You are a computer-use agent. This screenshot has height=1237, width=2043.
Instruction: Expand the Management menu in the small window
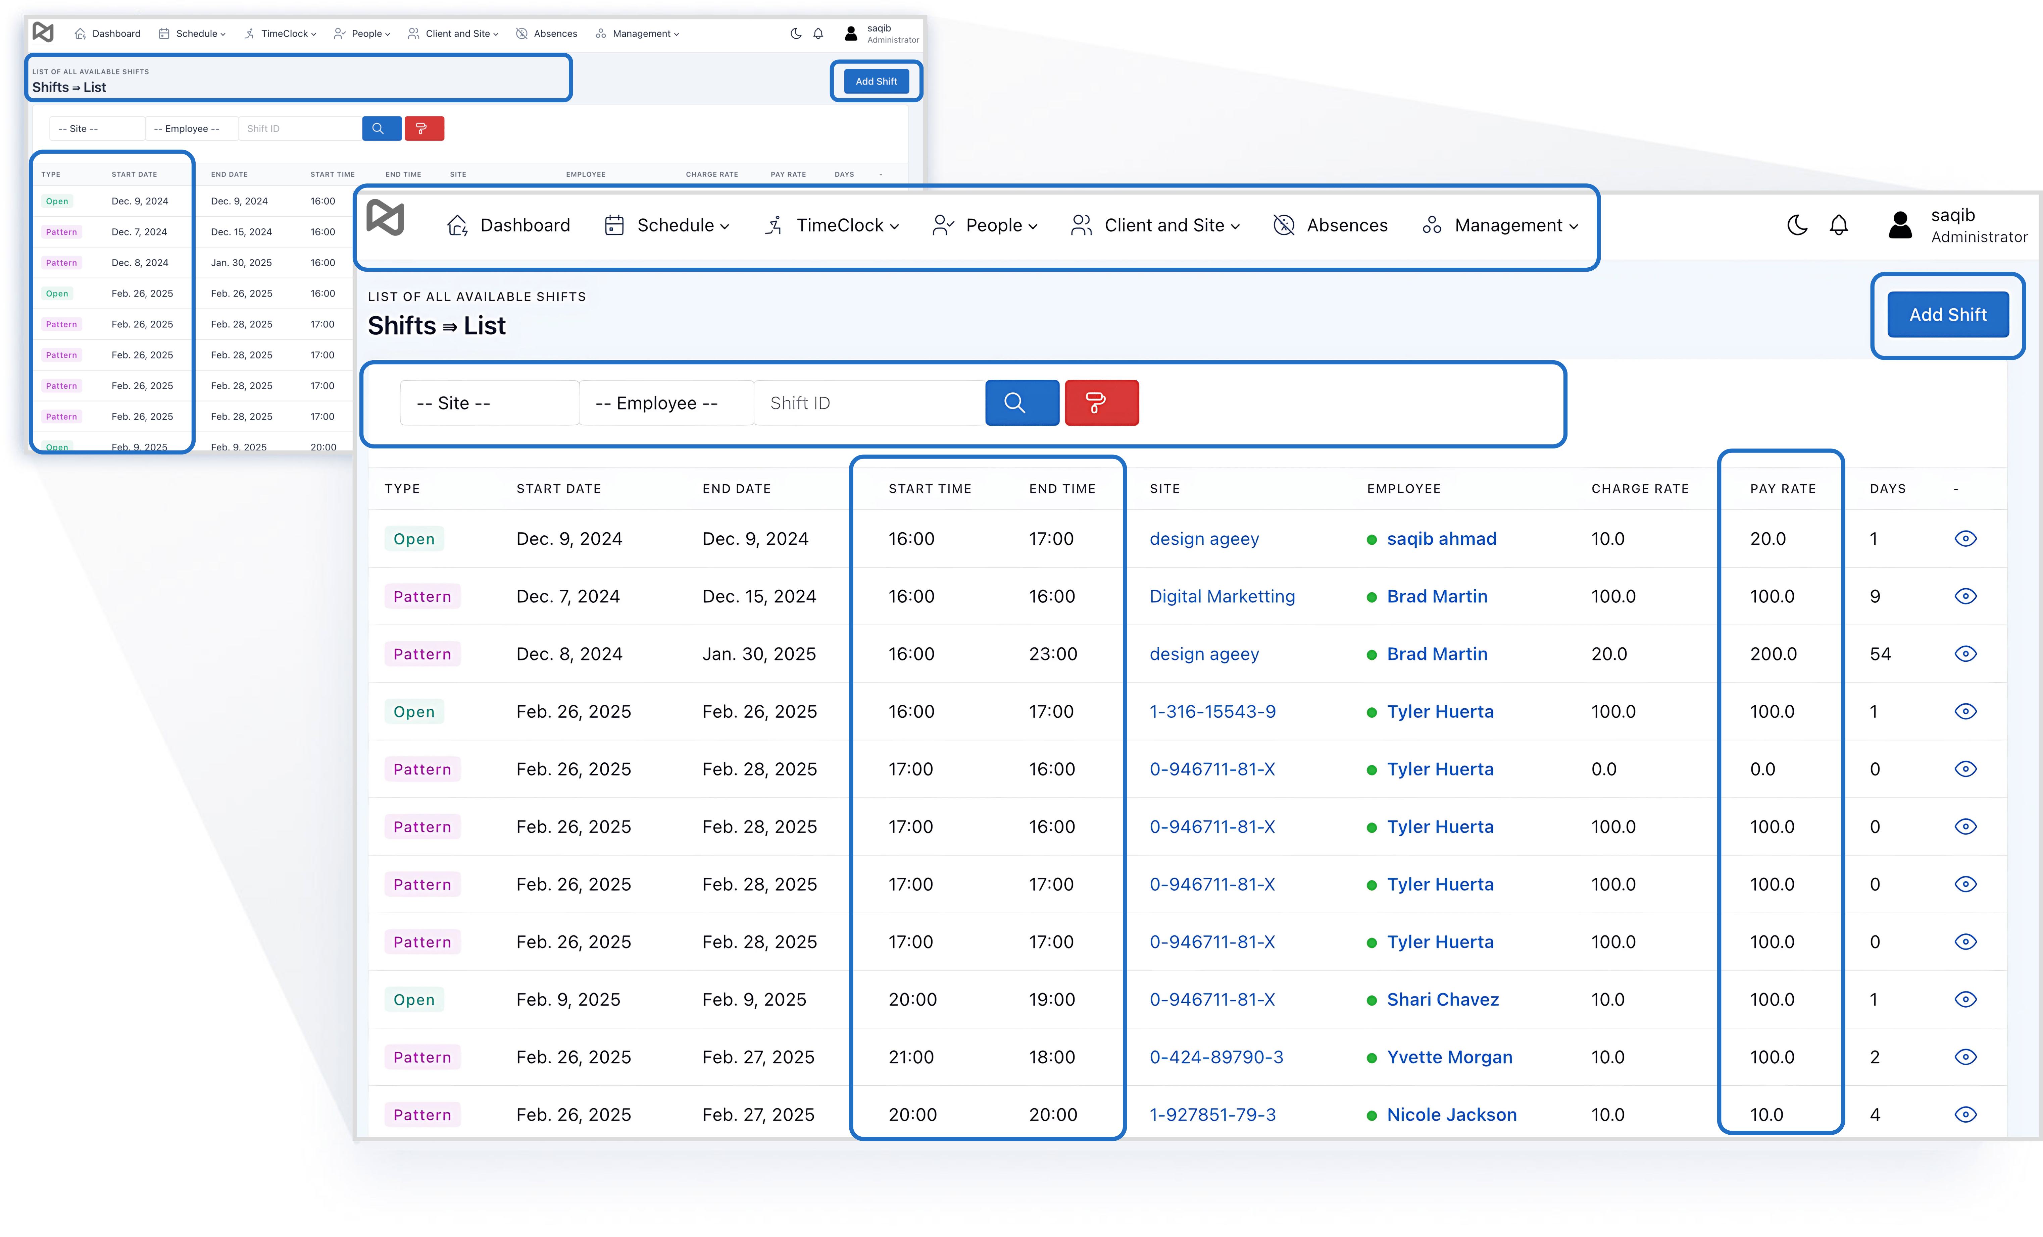click(x=637, y=33)
